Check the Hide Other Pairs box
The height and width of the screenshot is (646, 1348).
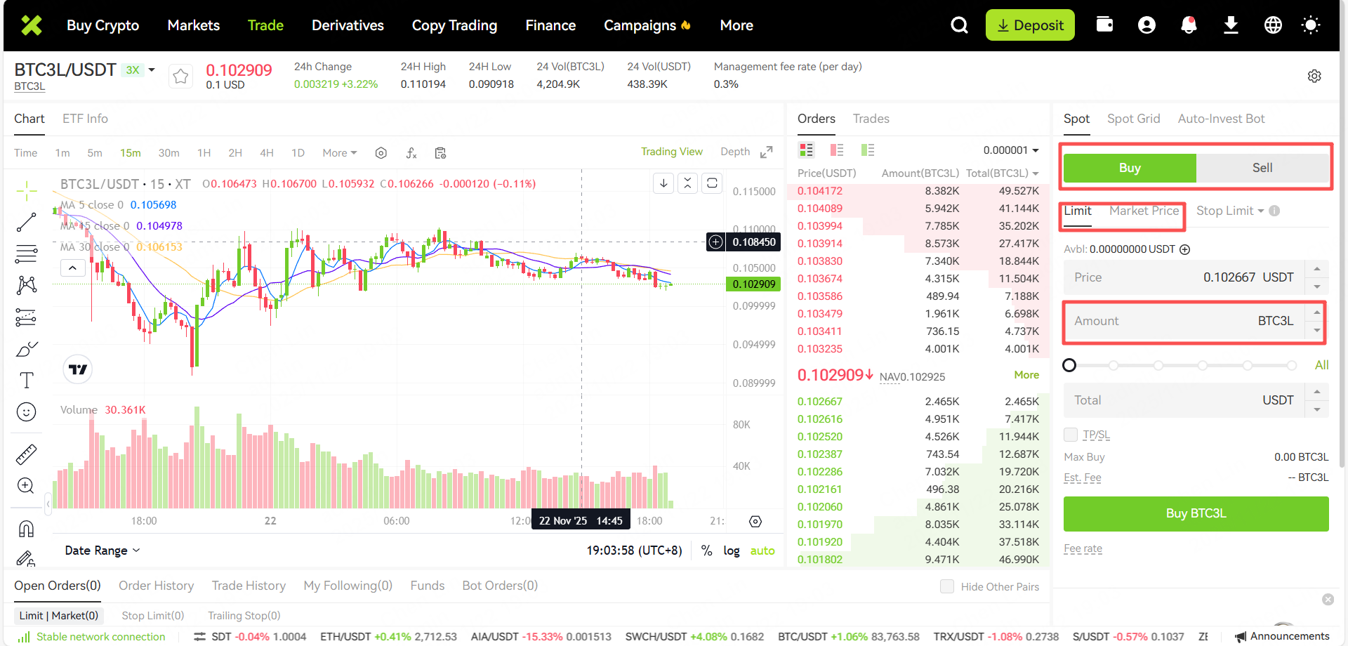point(947,586)
